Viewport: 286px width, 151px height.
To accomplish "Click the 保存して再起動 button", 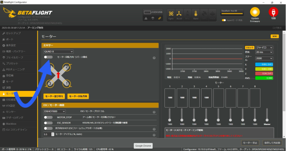I will 272,143.
